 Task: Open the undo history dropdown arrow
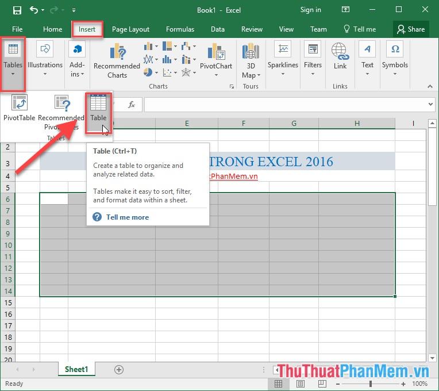coord(43,10)
